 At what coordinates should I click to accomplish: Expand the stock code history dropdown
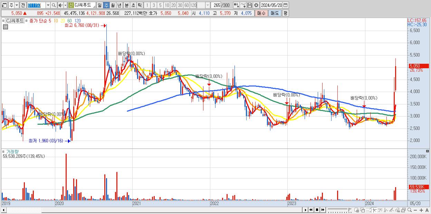pos(48,5)
